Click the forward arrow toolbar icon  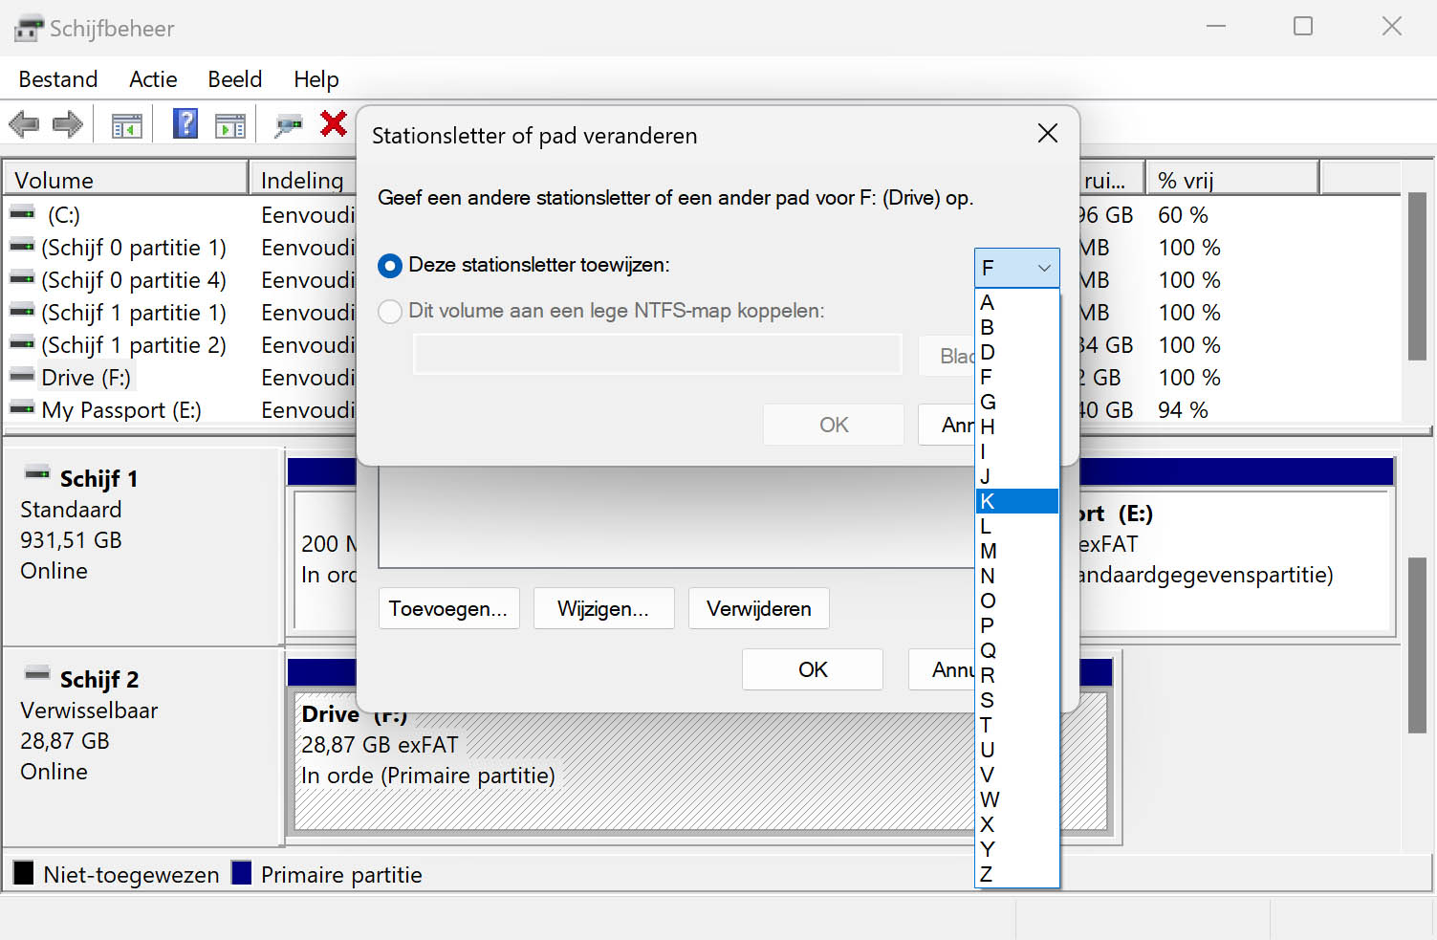(68, 124)
